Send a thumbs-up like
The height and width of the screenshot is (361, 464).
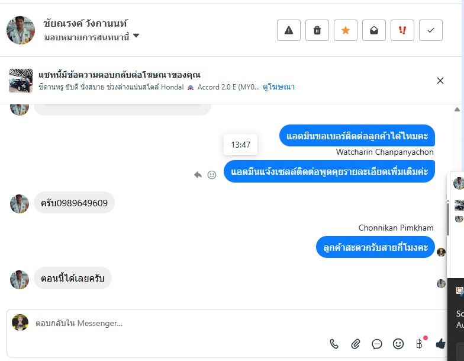(440, 343)
